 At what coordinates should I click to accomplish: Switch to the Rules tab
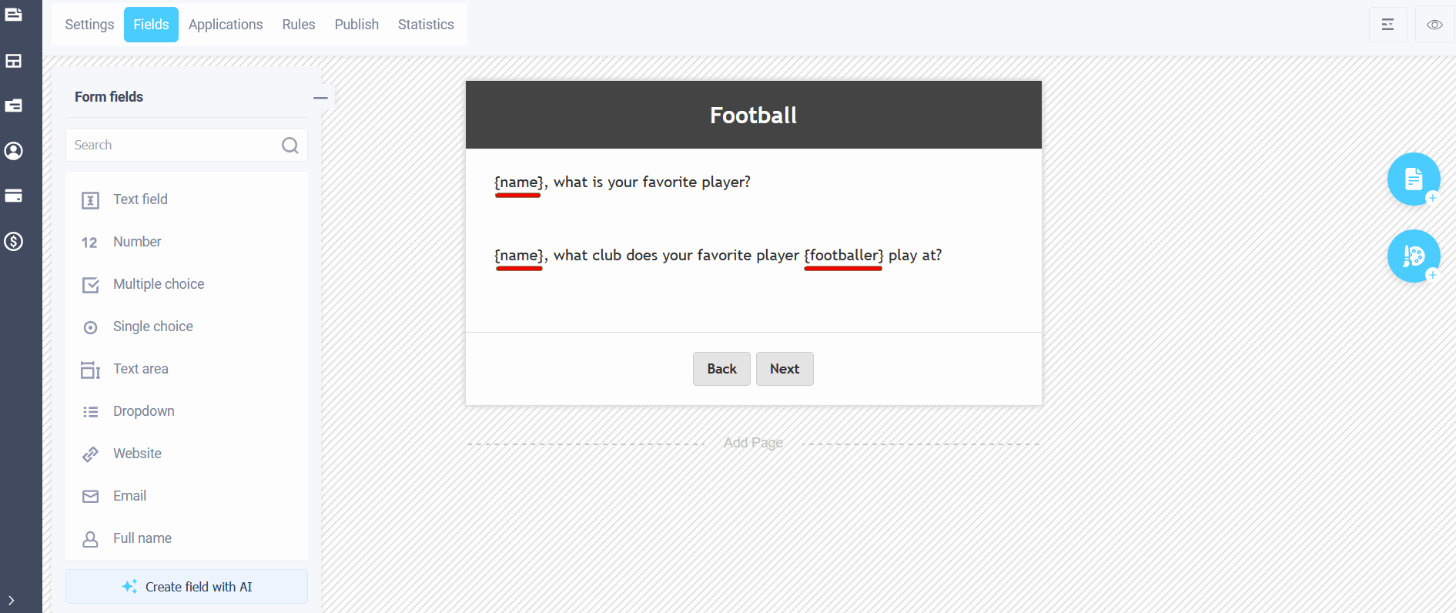(299, 25)
